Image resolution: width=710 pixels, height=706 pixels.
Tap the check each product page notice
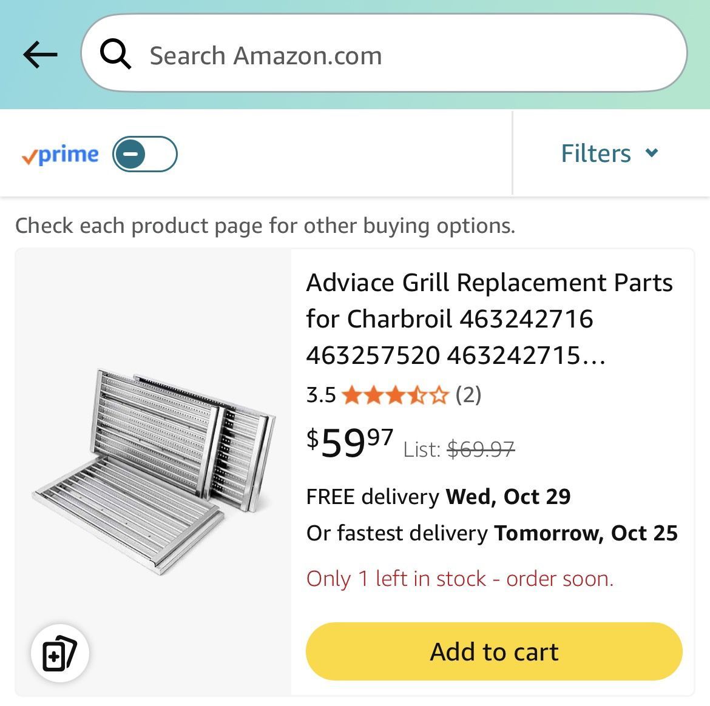coord(265,226)
